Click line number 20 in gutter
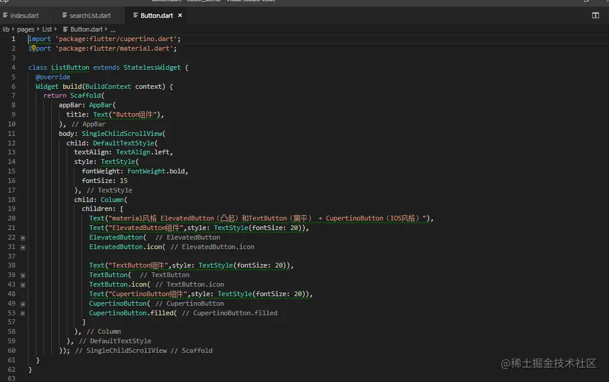The height and width of the screenshot is (382, 609). point(12,218)
